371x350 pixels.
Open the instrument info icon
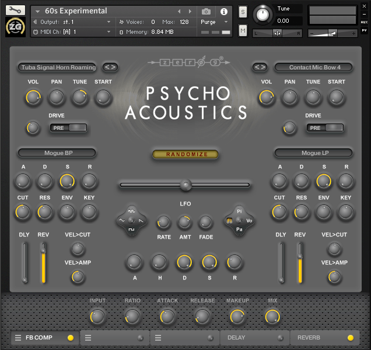click(x=223, y=11)
